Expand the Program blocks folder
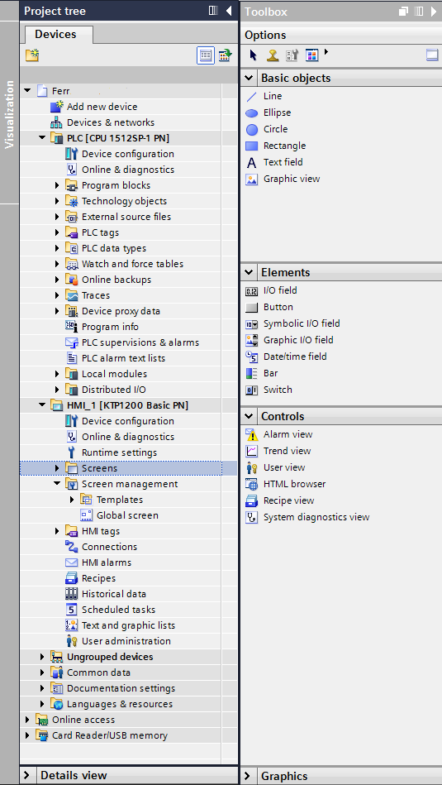The width and height of the screenshot is (442, 785). click(57, 186)
